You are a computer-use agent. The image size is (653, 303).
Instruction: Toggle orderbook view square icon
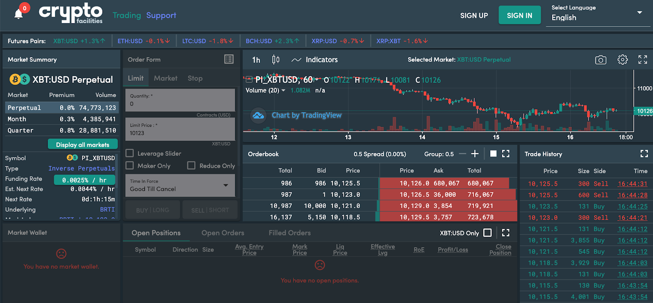pos(493,154)
